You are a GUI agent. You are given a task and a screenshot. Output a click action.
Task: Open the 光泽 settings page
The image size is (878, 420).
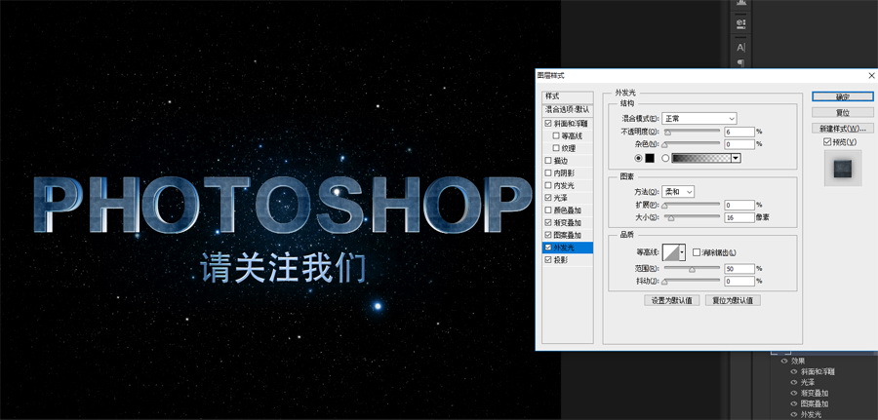point(561,198)
